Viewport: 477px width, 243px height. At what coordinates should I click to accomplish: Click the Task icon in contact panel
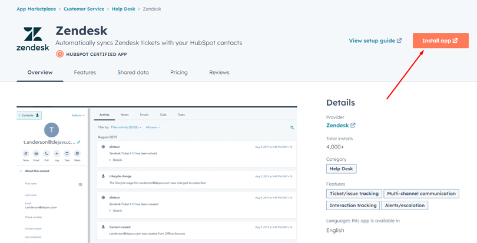tap(67, 154)
